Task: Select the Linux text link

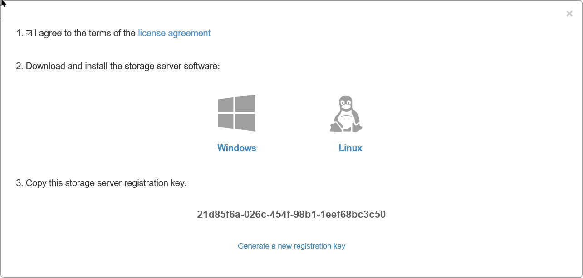Action: 350,148
